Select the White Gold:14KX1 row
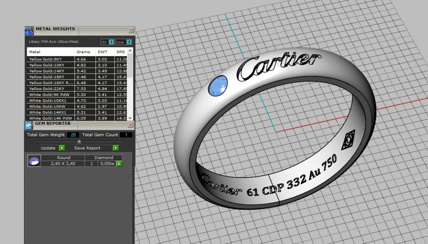Viewport: 428px width, 244px height. tap(77, 112)
